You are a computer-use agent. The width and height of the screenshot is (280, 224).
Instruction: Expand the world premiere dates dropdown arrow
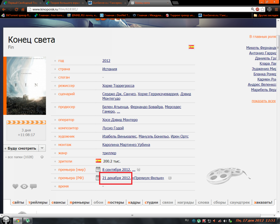pos(139,169)
